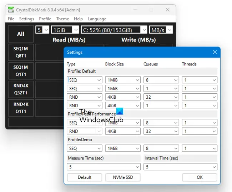Run the RND4K Q1T1 test
This screenshot has height=192, width=232.
click(x=21, y=108)
